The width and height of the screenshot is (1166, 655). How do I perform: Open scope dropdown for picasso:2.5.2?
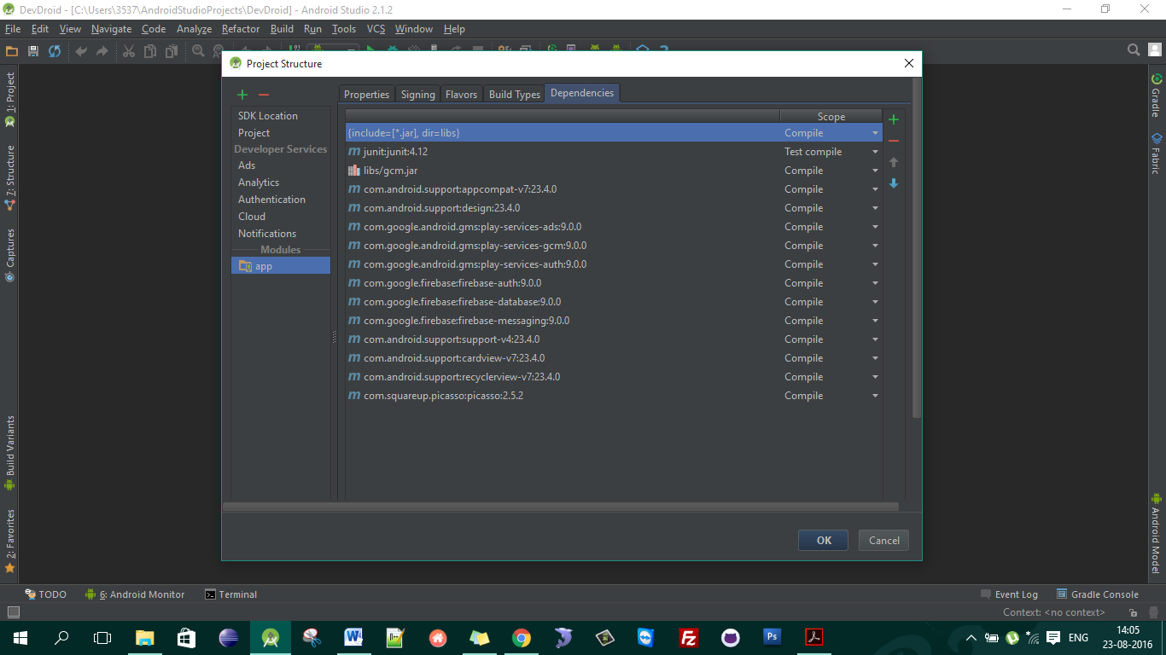point(875,396)
